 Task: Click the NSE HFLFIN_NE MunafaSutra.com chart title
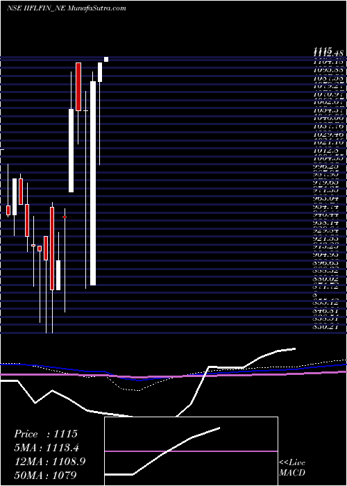[67, 8]
